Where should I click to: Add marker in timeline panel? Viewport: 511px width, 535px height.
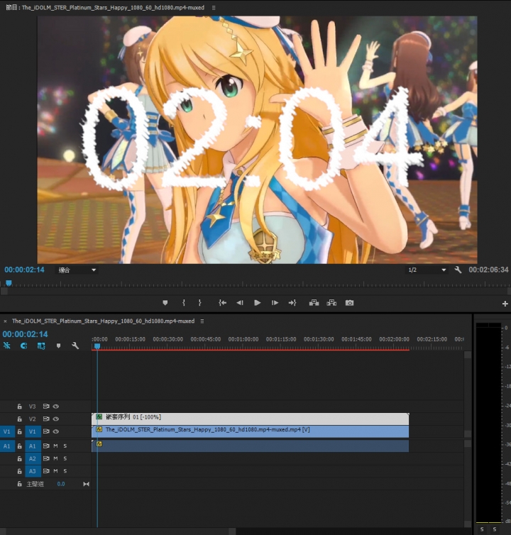(x=58, y=346)
